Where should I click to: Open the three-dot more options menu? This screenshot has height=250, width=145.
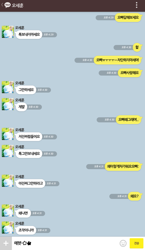point(137,5)
